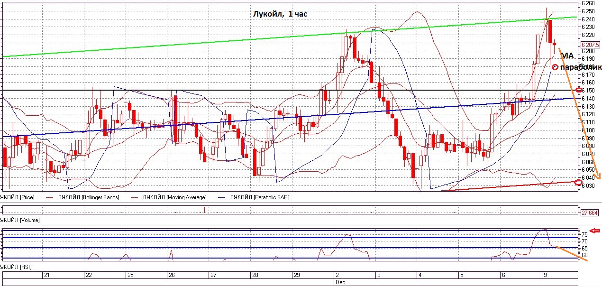Click RSI scale value 75
Screen dimensions: 602x287
click(x=585, y=234)
